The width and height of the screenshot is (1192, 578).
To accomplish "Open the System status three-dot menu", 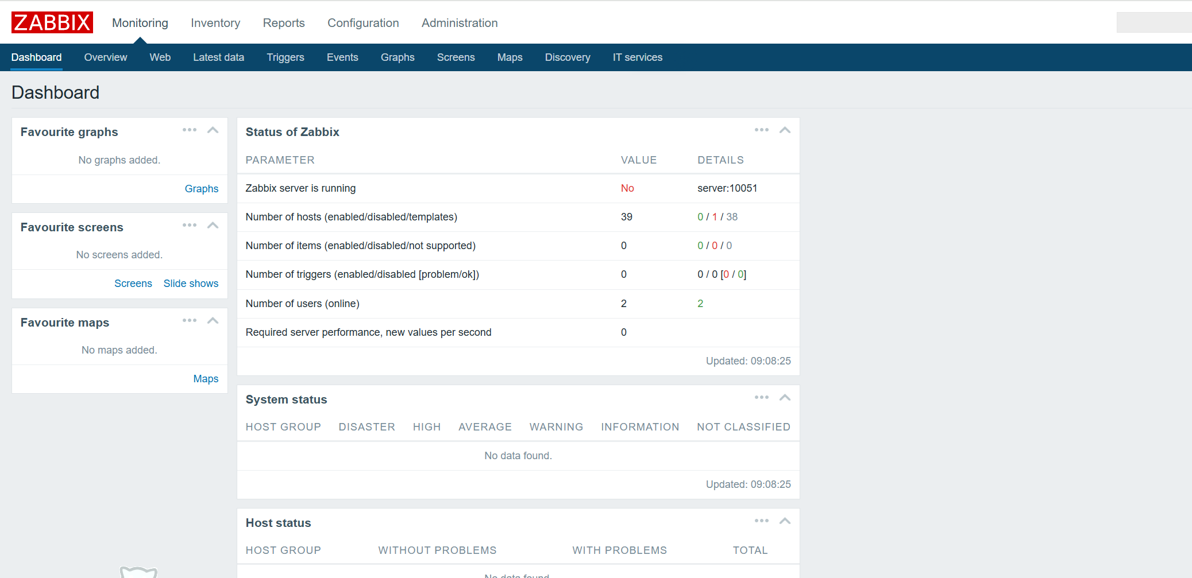I will coord(761,398).
